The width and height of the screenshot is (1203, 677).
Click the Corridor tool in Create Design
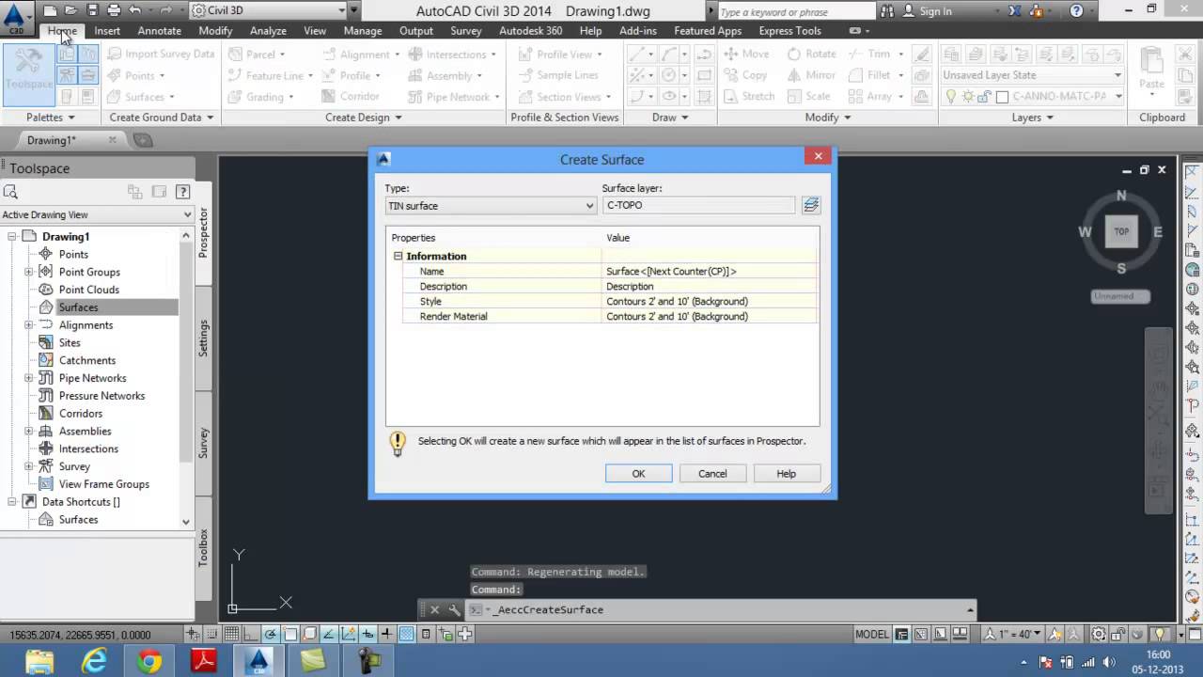(350, 97)
